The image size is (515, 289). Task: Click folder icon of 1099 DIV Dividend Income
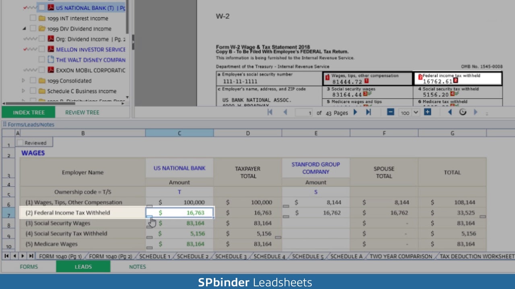[x=42, y=28]
